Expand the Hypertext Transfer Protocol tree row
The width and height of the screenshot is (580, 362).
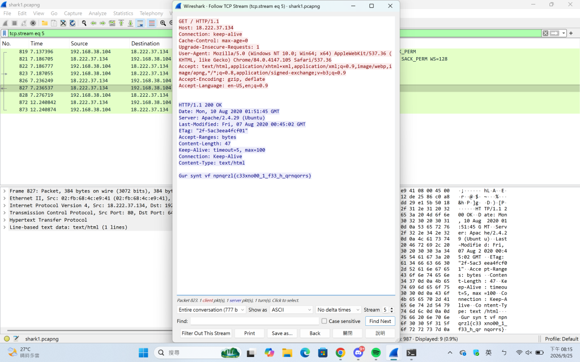5,220
